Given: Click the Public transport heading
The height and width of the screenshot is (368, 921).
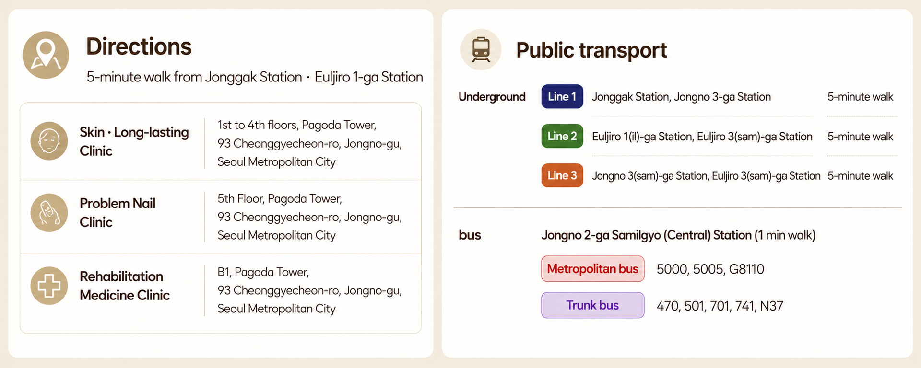Looking at the screenshot, I should click(591, 50).
